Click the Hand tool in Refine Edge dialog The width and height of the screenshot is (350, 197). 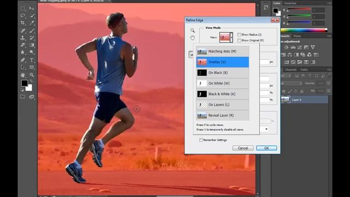[x=192, y=38]
